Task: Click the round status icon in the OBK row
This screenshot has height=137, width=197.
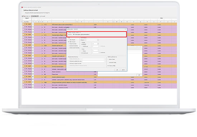Action: [x=25, y=82]
